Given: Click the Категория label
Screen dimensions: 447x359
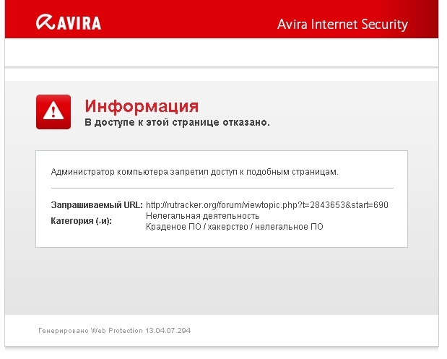Looking at the screenshot, I should pos(82,221).
